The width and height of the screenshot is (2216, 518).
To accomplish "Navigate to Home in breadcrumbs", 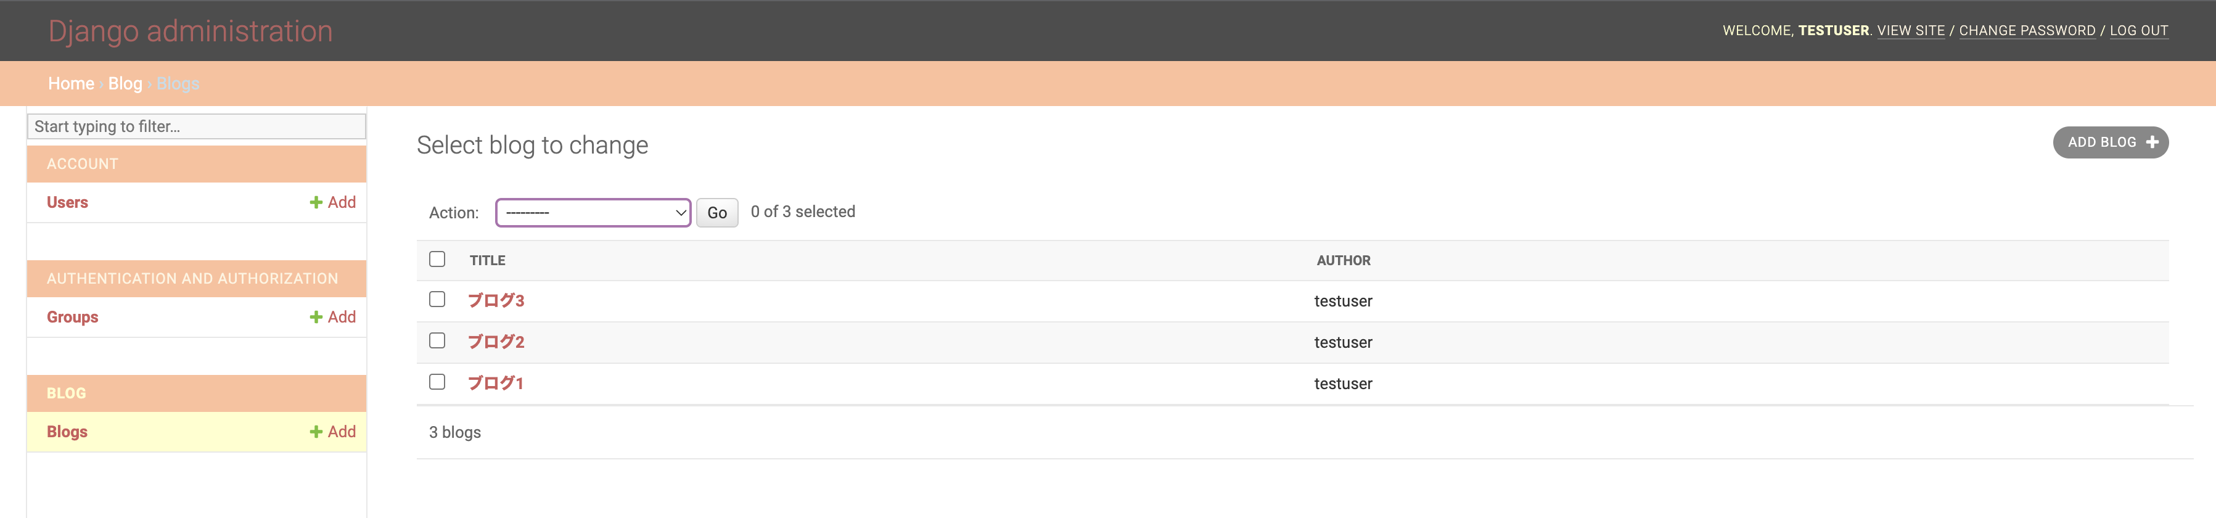I will click(70, 83).
